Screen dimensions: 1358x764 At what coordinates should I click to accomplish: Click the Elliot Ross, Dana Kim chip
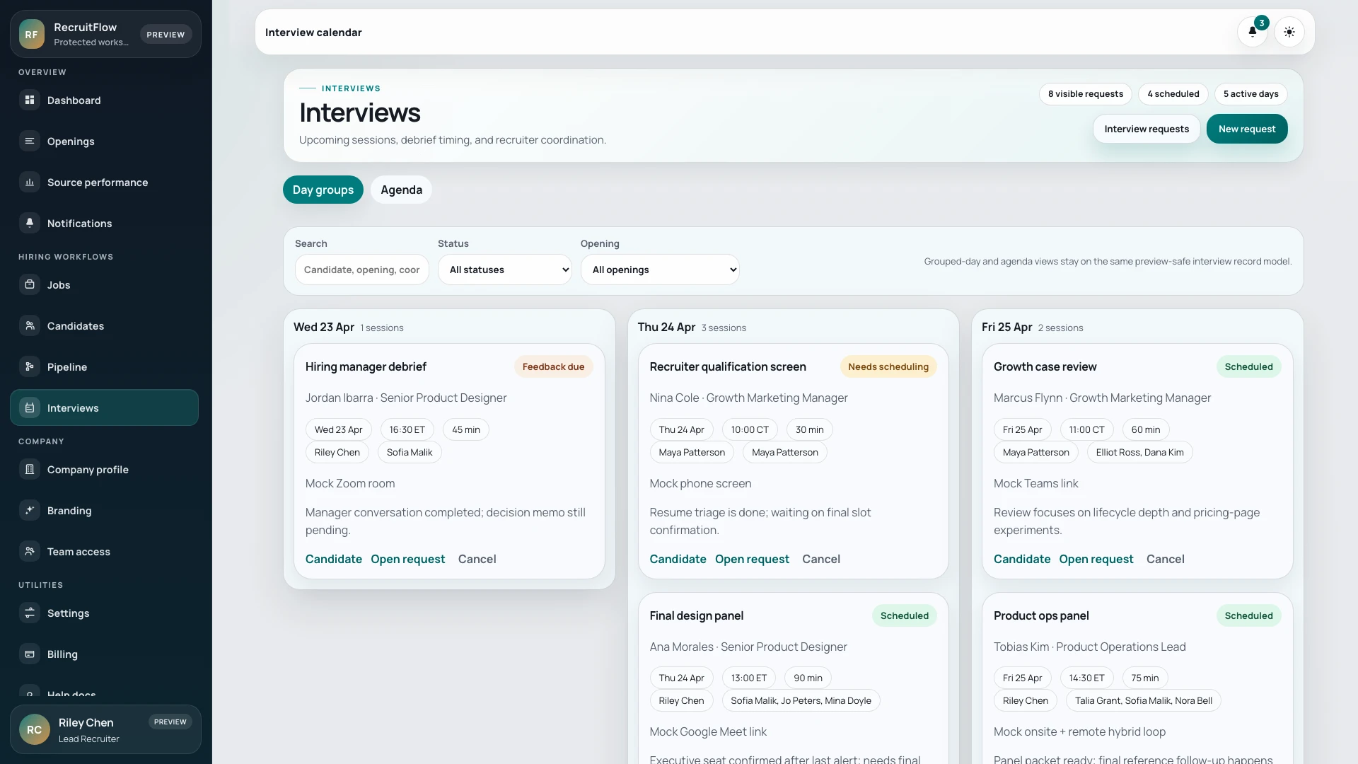click(1140, 452)
